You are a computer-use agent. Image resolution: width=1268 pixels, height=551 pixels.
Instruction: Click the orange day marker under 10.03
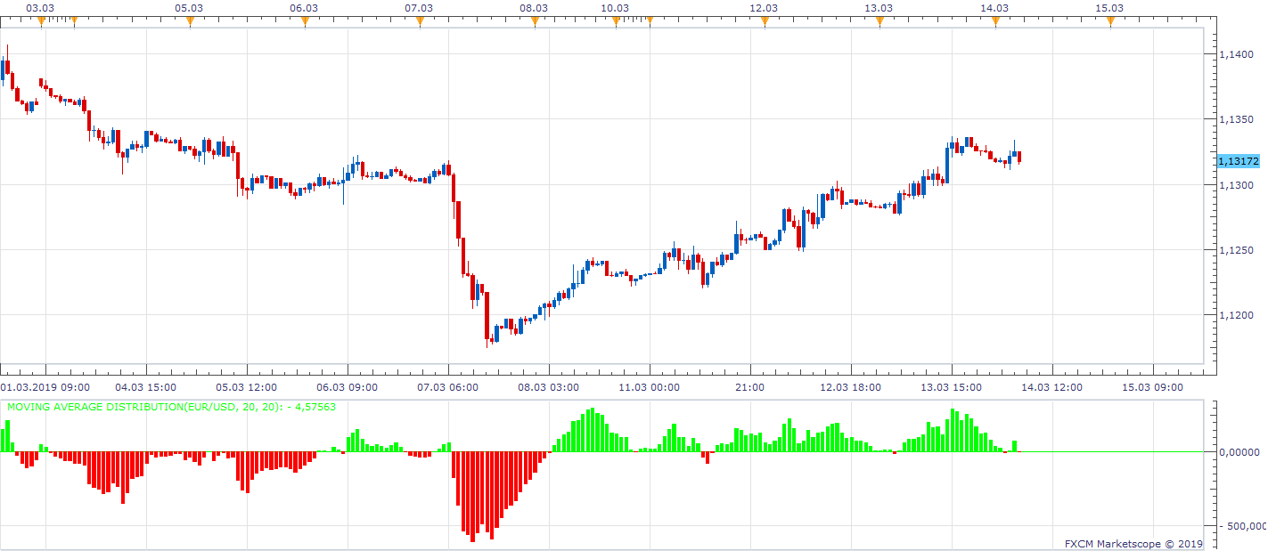[x=616, y=21]
